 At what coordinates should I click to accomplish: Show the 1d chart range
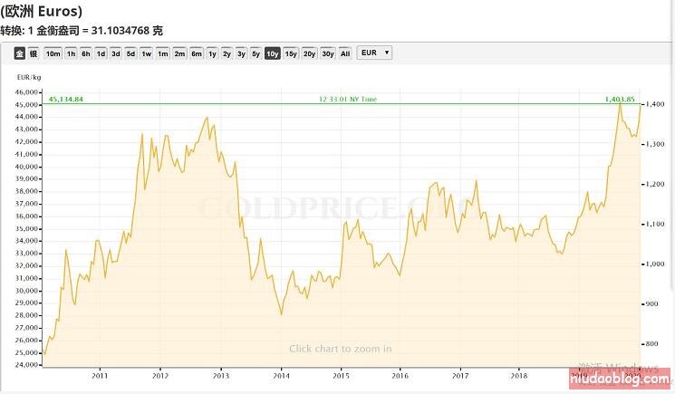click(101, 53)
